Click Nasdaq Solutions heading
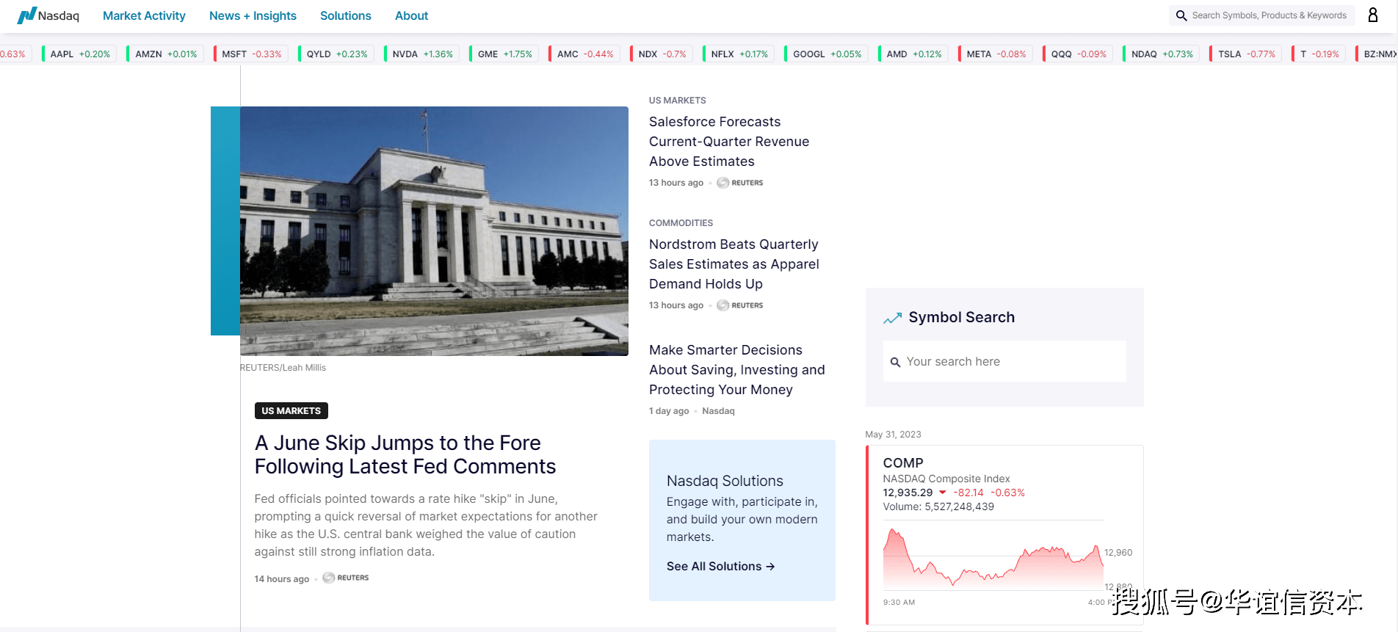This screenshot has width=1398, height=632. click(725, 481)
